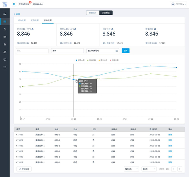This screenshot has width=189, height=177.
Task: Toggle the red series in the chart legend
Action: tap(114, 60)
